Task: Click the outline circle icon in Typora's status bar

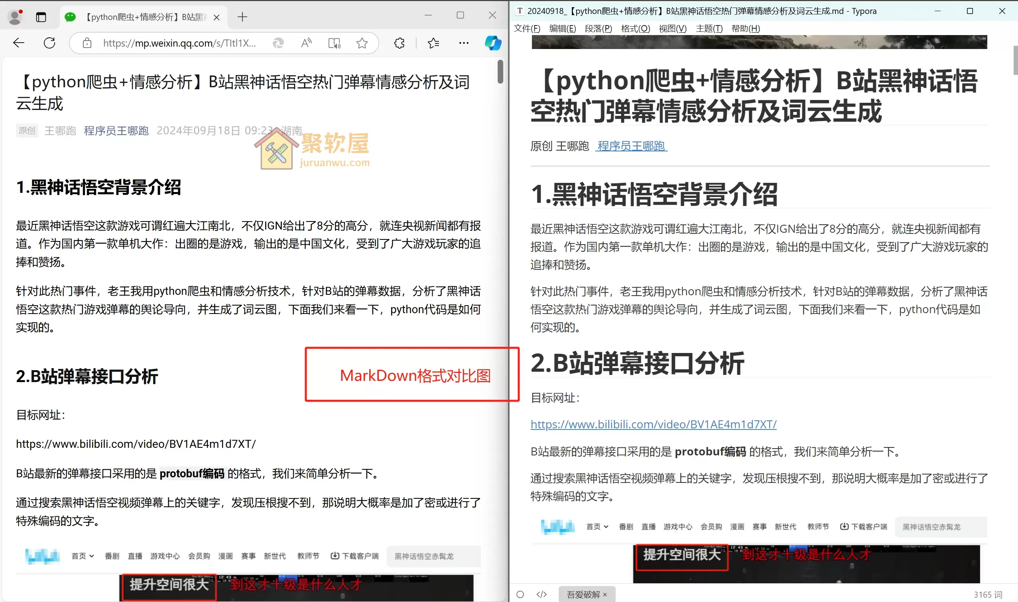Action: tap(520, 594)
